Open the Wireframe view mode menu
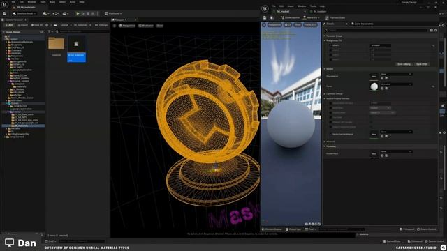447x251 pixels. tap(146, 26)
